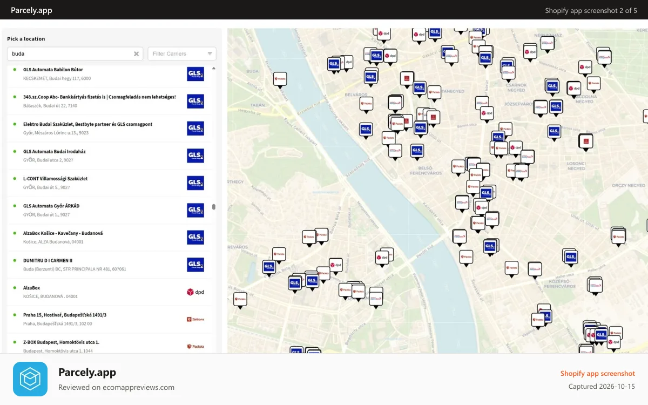Open GLS marker on eastern Baross utca
This screenshot has height=405, width=648.
click(554, 132)
